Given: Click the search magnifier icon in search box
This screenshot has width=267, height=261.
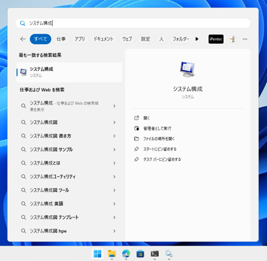Looking at the screenshot, I should pos(22,23).
